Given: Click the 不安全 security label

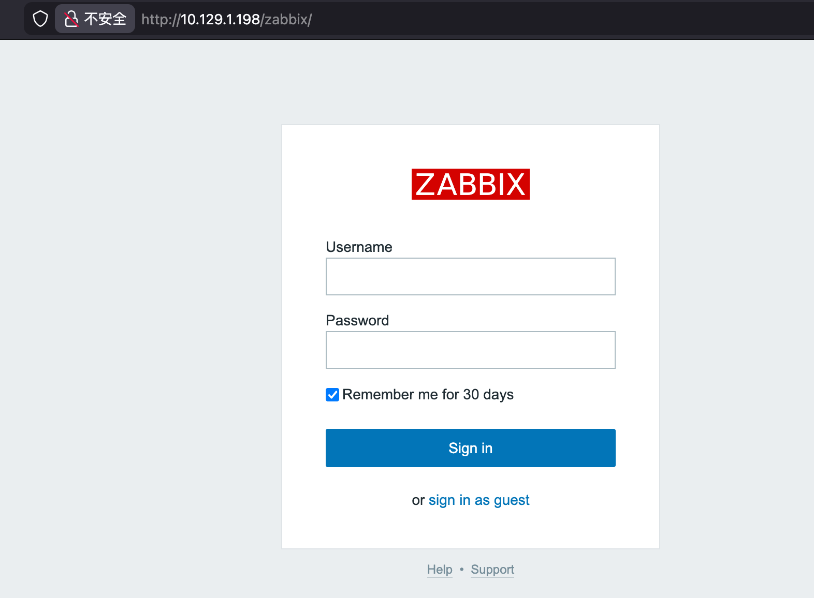Looking at the screenshot, I should coord(105,19).
